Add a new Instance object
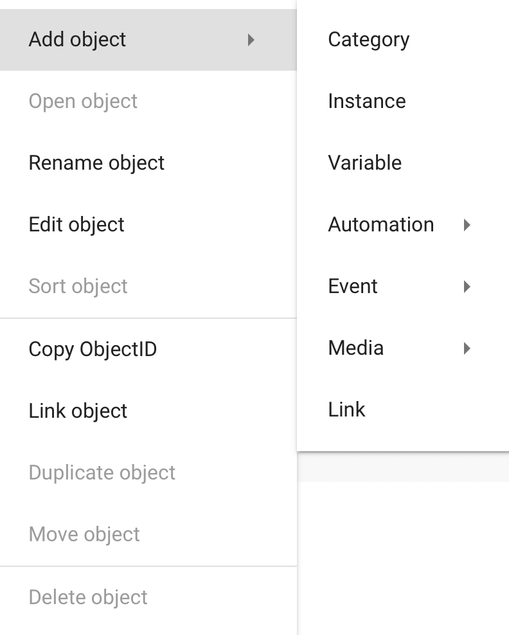 coord(366,101)
